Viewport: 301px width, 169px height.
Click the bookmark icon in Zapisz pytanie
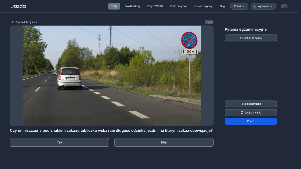coord(242,113)
